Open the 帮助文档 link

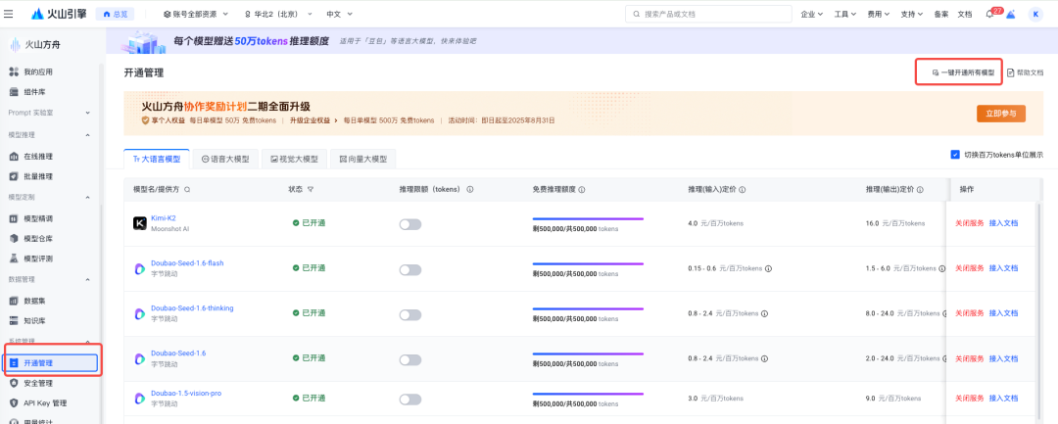tap(1025, 72)
